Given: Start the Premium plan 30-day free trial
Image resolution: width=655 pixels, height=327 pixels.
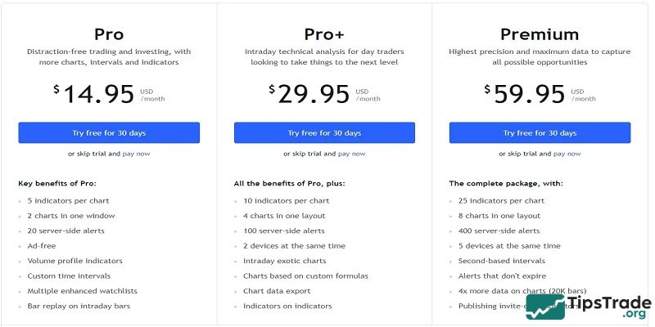Looking at the screenshot, I should [x=540, y=132].
